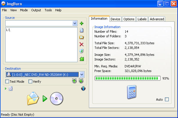
Task: Click the ImgBurn title bar logo
Action: [x=3, y=4]
